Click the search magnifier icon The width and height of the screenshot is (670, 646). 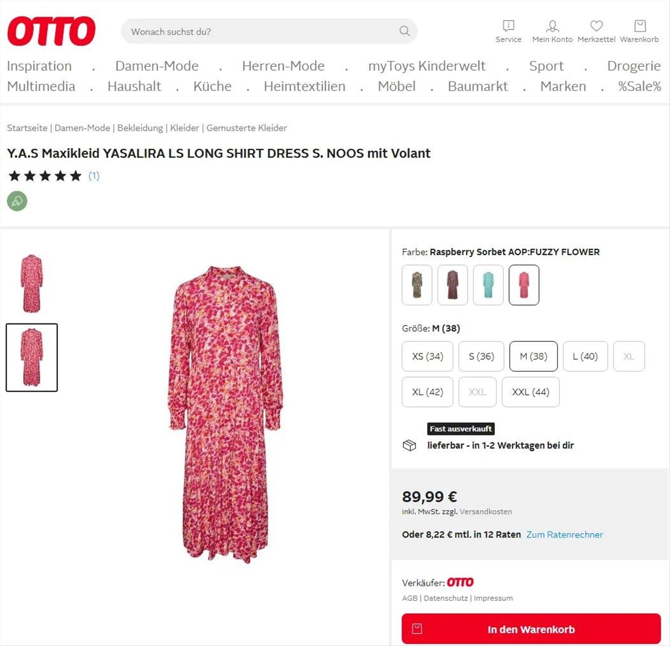coord(404,31)
